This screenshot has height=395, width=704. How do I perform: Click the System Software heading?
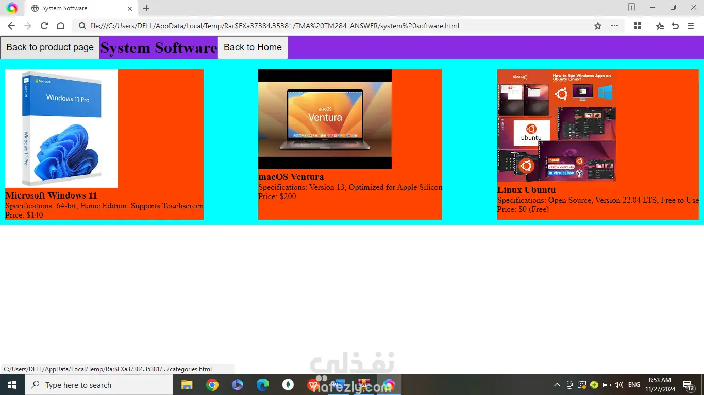pos(159,48)
